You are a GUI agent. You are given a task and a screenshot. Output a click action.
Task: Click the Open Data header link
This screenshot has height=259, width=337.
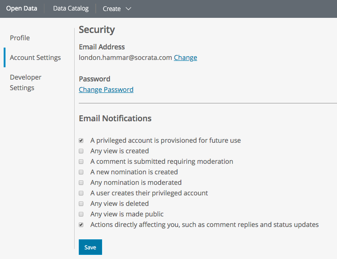tap(22, 8)
